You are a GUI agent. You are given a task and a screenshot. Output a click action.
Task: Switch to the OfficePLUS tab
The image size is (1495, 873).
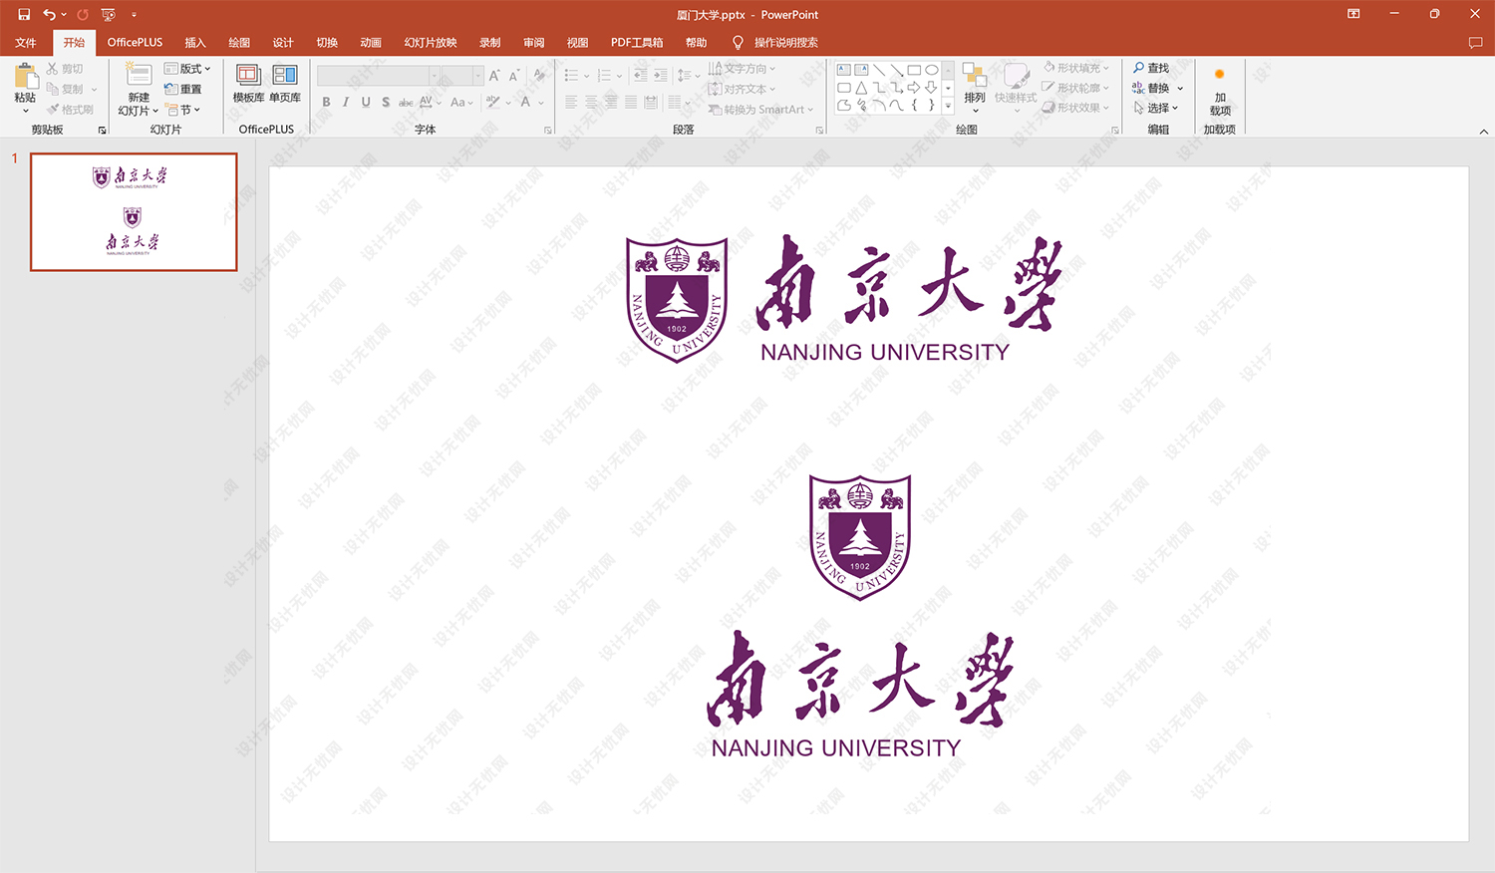pyautogui.click(x=135, y=43)
